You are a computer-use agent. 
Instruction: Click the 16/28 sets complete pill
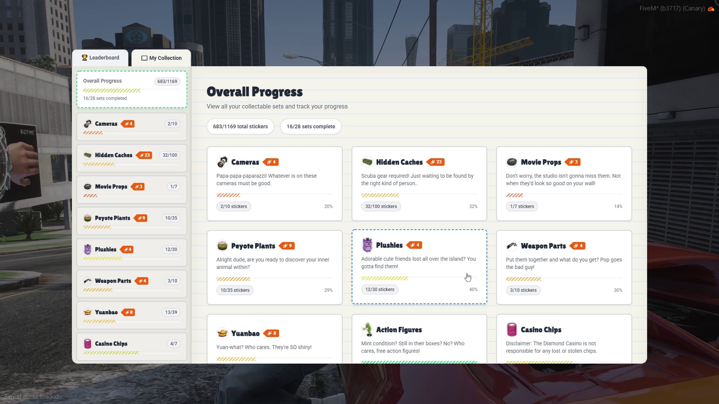pos(310,126)
